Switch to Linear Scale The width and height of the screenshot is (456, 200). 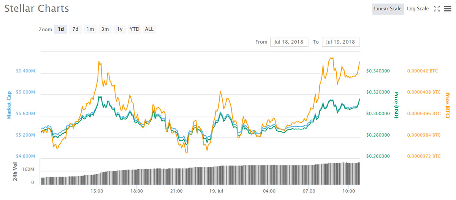(x=388, y=9)
